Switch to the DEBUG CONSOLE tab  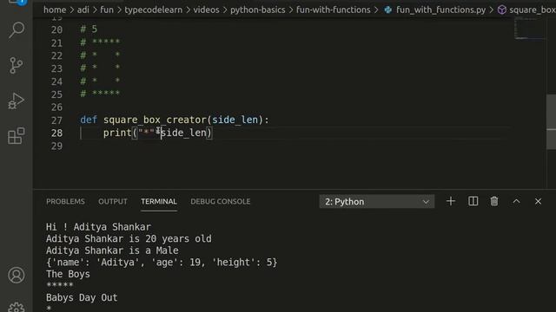click(220, 202)
